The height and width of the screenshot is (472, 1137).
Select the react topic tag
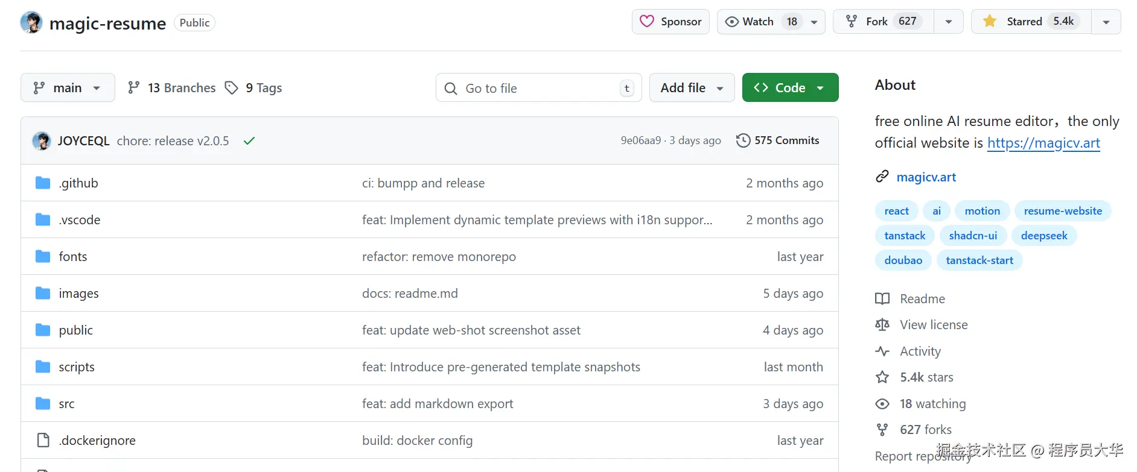[x=896, y=211]
